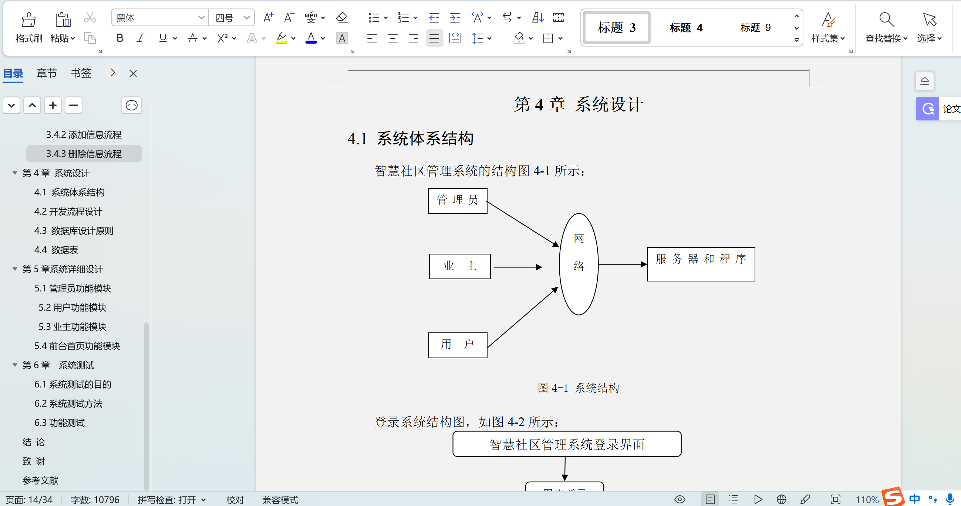Click the microphone icon in the status bar
This screenshot has height=506, width=961.
949,499
